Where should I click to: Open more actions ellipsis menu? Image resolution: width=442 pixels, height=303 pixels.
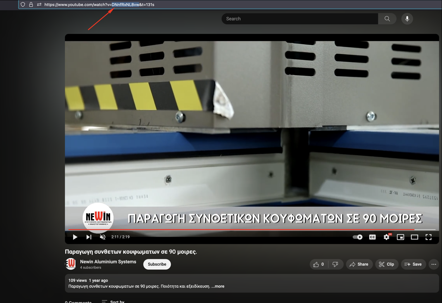(434, 264)
